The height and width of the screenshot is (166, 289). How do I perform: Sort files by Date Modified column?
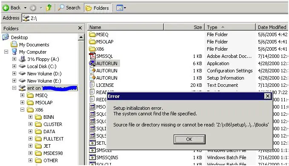click(x=272, y=27)
